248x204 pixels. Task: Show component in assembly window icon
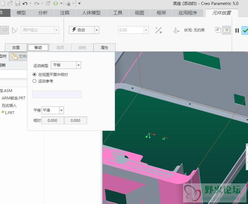[x=226, y=30]
